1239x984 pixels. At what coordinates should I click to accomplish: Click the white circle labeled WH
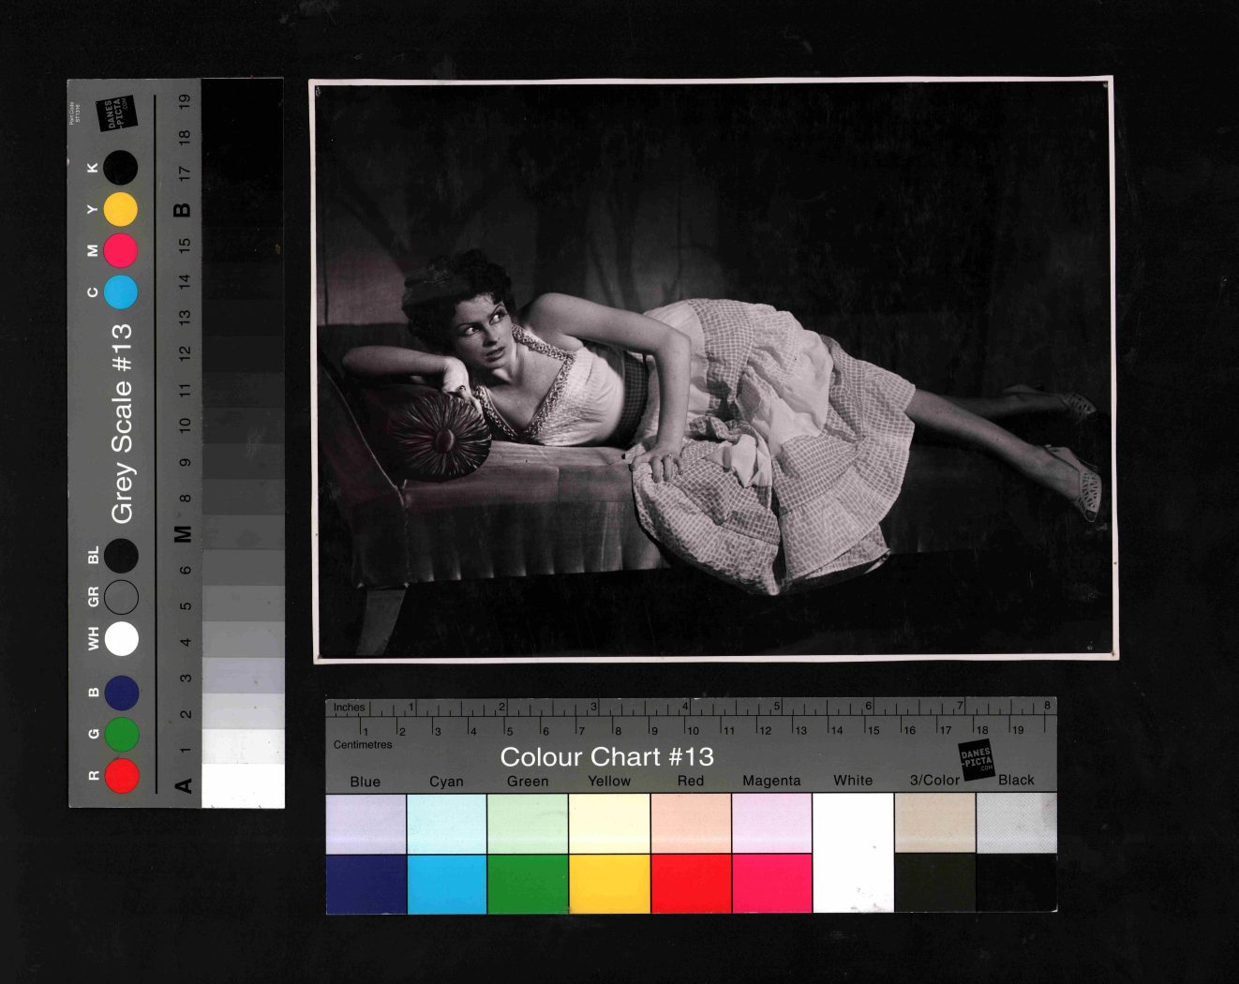122,639
